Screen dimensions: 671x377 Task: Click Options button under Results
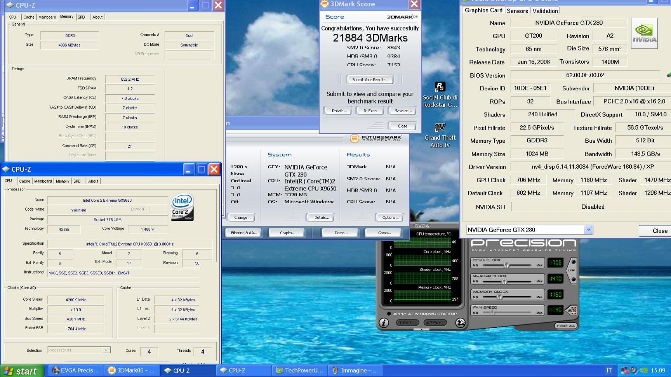(x=390, y=218)
